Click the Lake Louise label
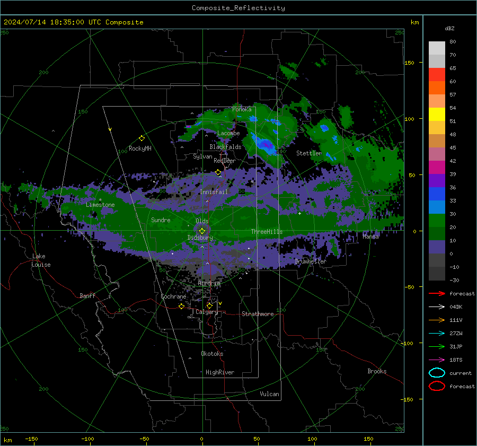This screenshot has height=446, width=477. point(41,260)
